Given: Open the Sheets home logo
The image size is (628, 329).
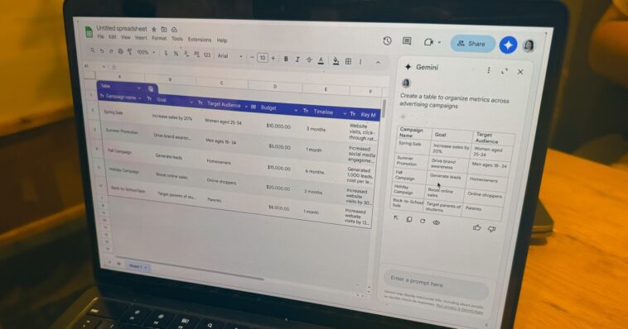Looking at the screenshot, I should [x=89, y=32].
